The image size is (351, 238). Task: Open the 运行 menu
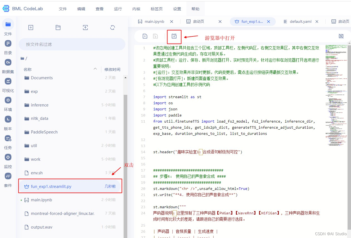pos(118,9)
